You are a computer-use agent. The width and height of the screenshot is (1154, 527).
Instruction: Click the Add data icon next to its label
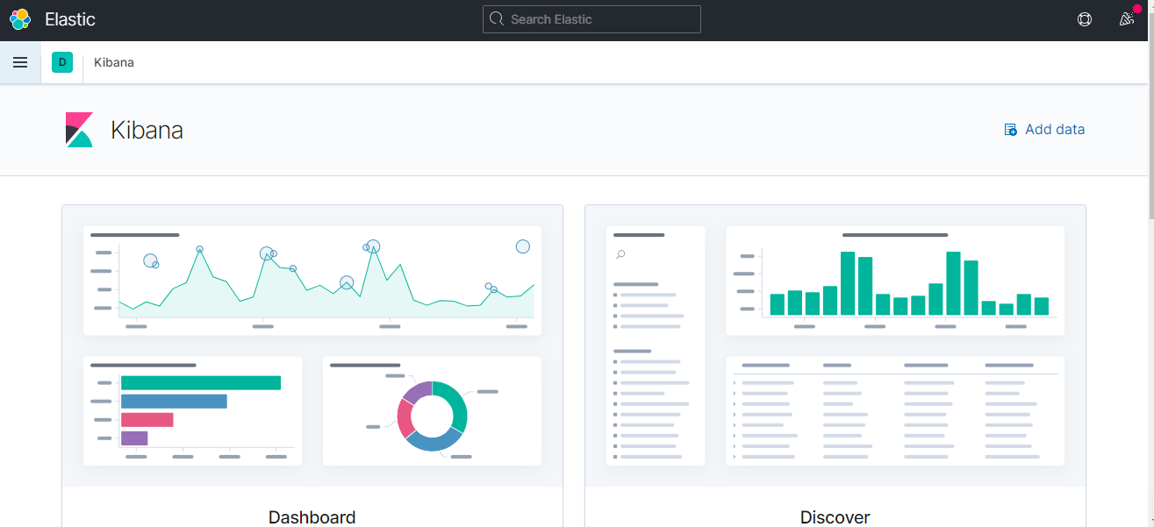point(1010,129)
